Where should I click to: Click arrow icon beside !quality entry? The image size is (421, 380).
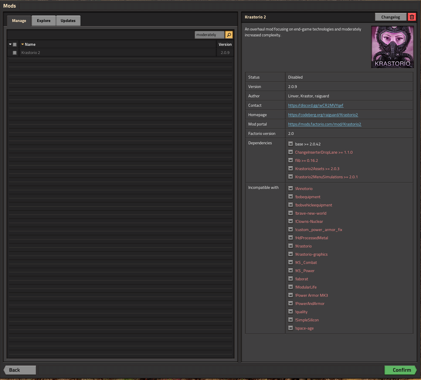pyautogui.click(x=291, y=312)
